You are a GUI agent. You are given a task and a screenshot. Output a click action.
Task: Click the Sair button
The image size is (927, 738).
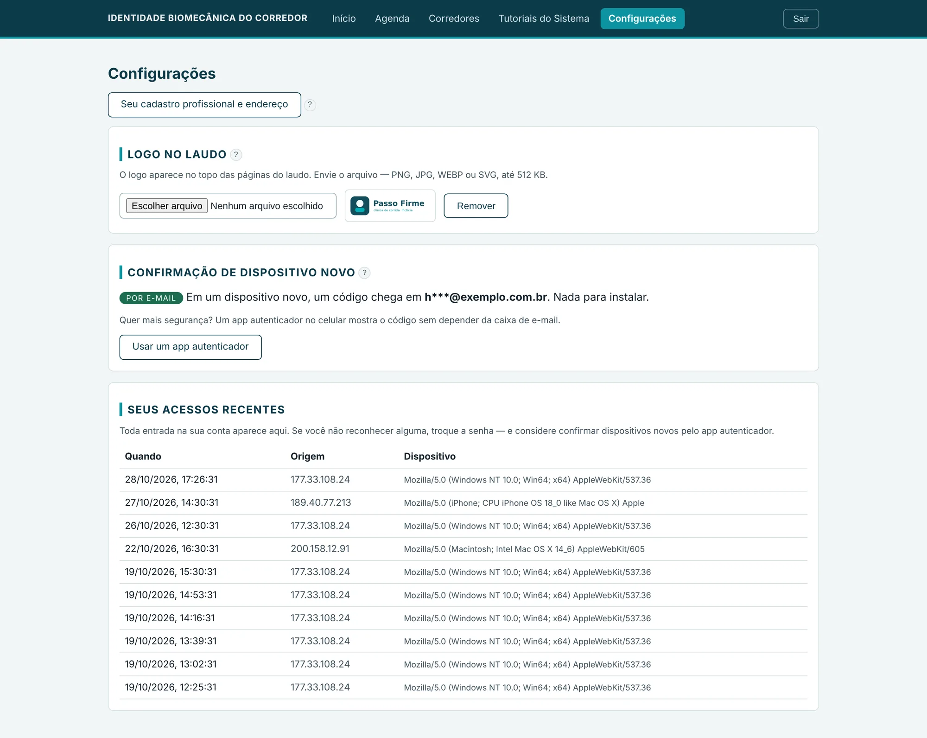[800, 19]
